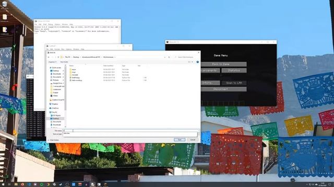Click Back to Game in Minecraft menu
The width and height of the screenshot is (334, 187).
point(221,64)
